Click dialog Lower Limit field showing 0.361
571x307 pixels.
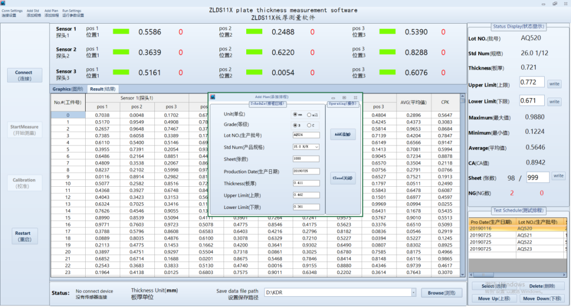click(x=306, y=206)
